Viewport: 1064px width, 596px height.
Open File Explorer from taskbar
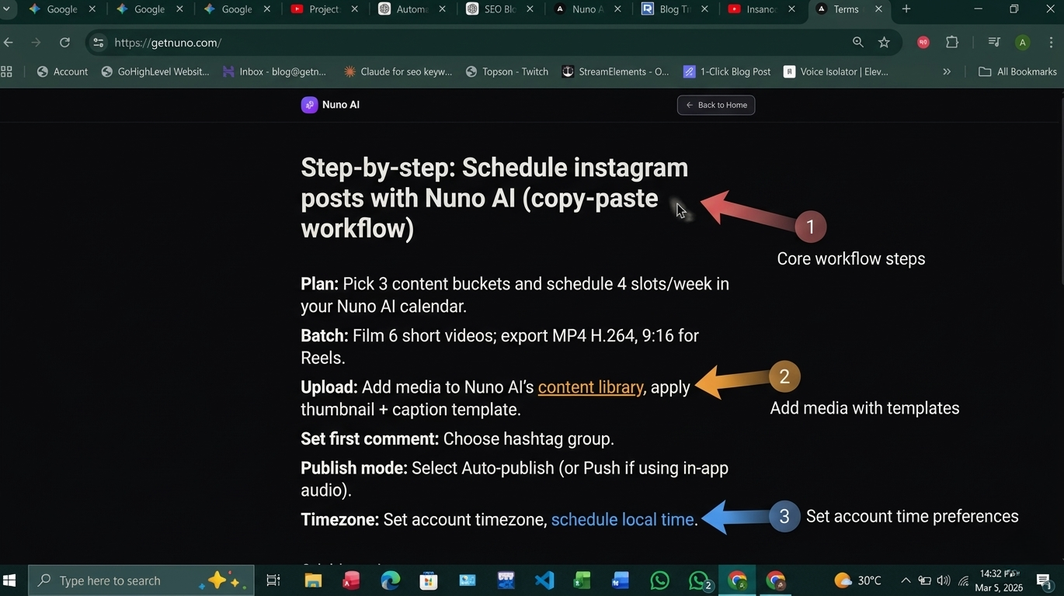(x=313, y=580)
